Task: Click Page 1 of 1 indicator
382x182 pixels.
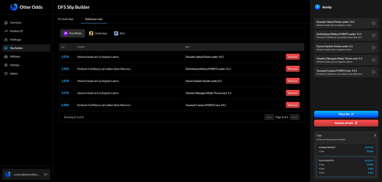Action: coord(282,117)
